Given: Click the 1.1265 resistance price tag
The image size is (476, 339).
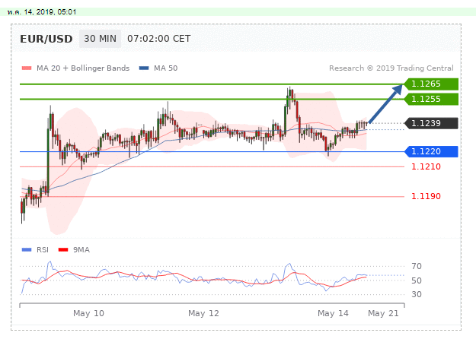Looking at the screenshot, I should [431, 84].
